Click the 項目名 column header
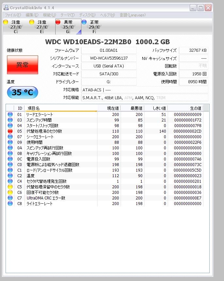Image resolution: width=224 pixels, height=281 pixels. [61, 108]
